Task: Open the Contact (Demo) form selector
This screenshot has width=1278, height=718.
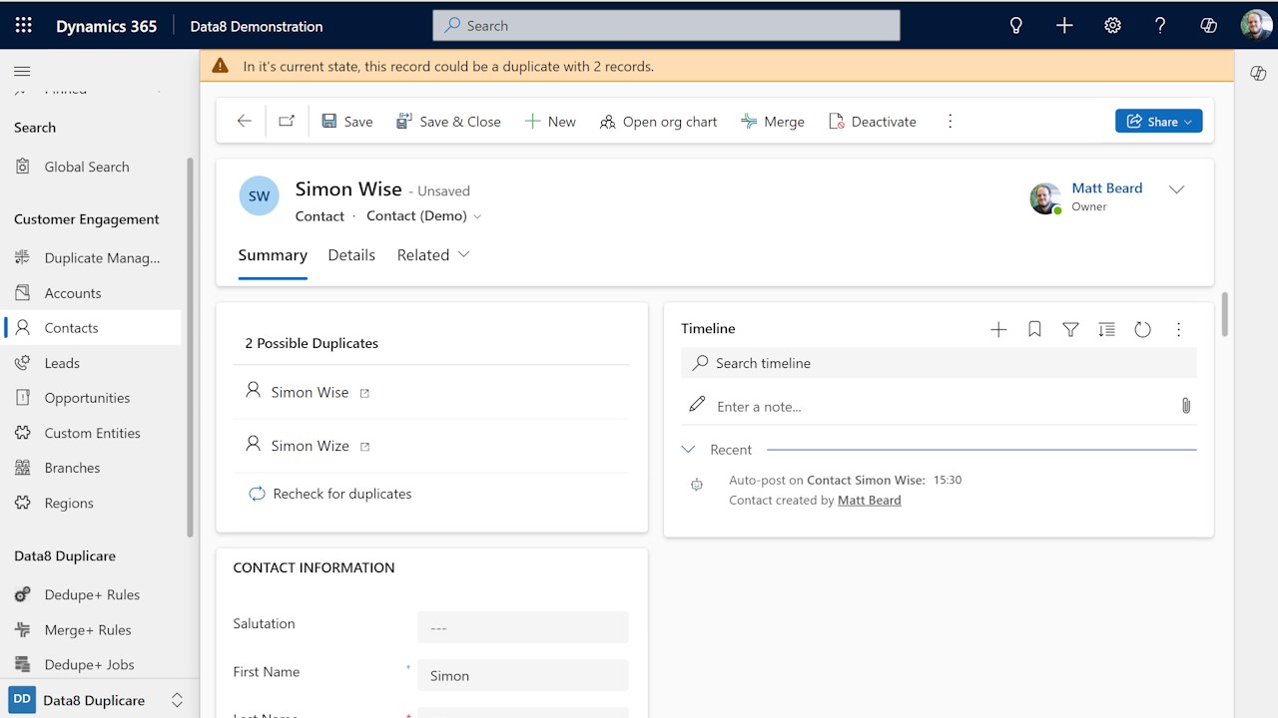Action: pyautogui.click(x=423, y=216)
